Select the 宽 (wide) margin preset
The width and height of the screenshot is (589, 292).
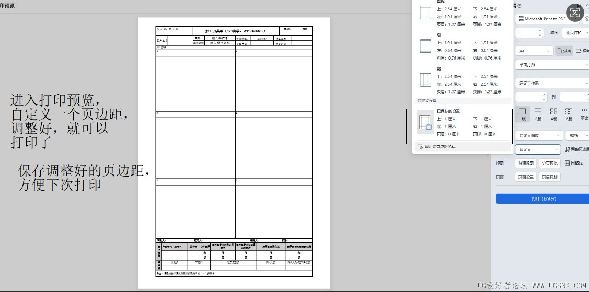coord(463,80)
